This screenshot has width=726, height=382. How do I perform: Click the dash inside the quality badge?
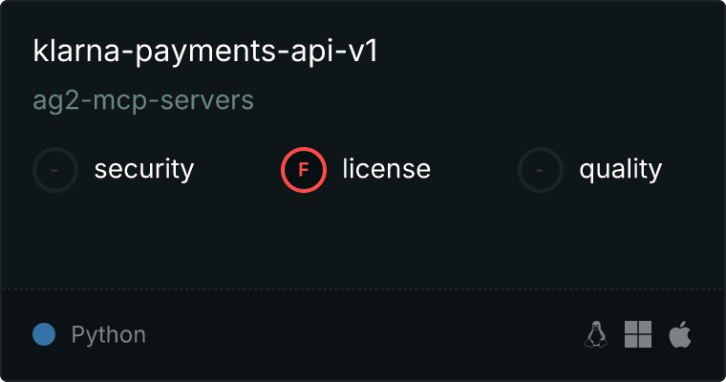tap(540, 170)
